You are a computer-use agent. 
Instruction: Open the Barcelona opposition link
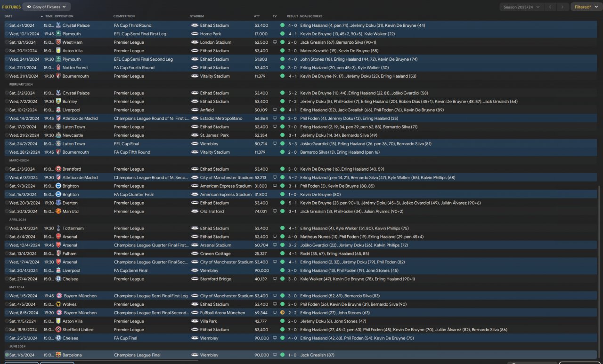point(72,355)
